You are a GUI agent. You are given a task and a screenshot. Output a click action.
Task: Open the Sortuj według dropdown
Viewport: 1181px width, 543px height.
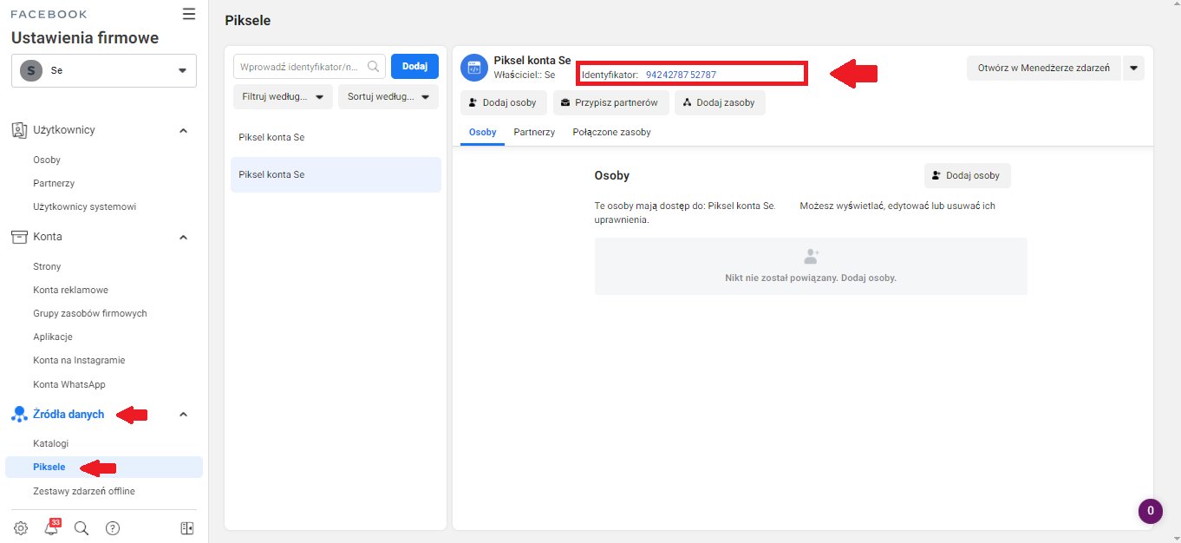pos(388,96)
